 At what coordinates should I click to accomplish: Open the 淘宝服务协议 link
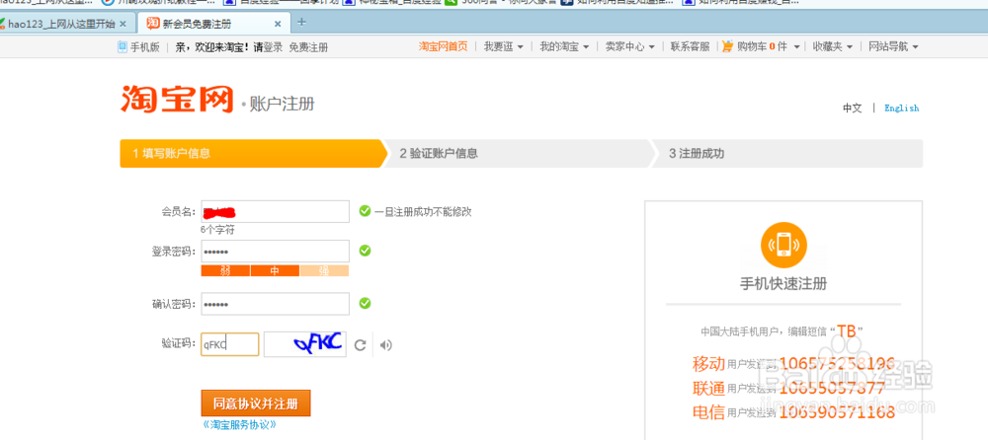tap(240, 425)
